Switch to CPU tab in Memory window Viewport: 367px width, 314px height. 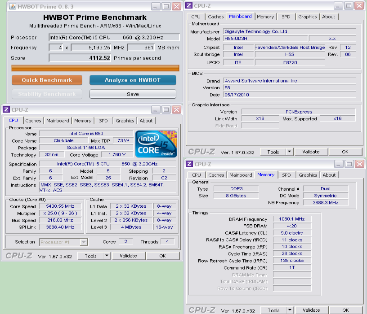click(196, 175)
